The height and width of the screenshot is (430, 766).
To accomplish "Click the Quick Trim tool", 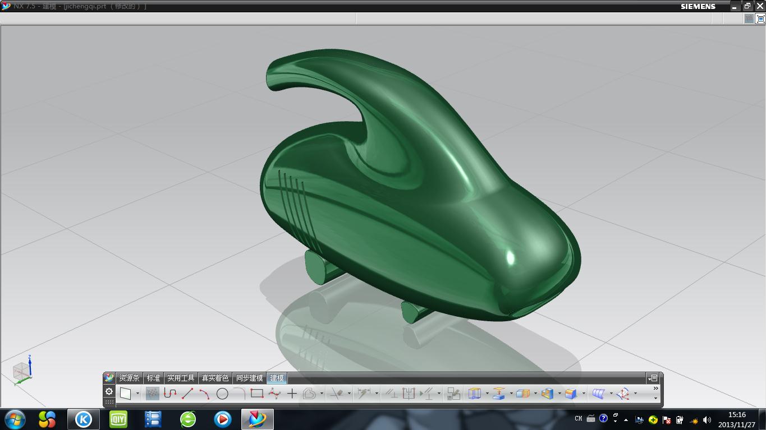I will [337, 394].
